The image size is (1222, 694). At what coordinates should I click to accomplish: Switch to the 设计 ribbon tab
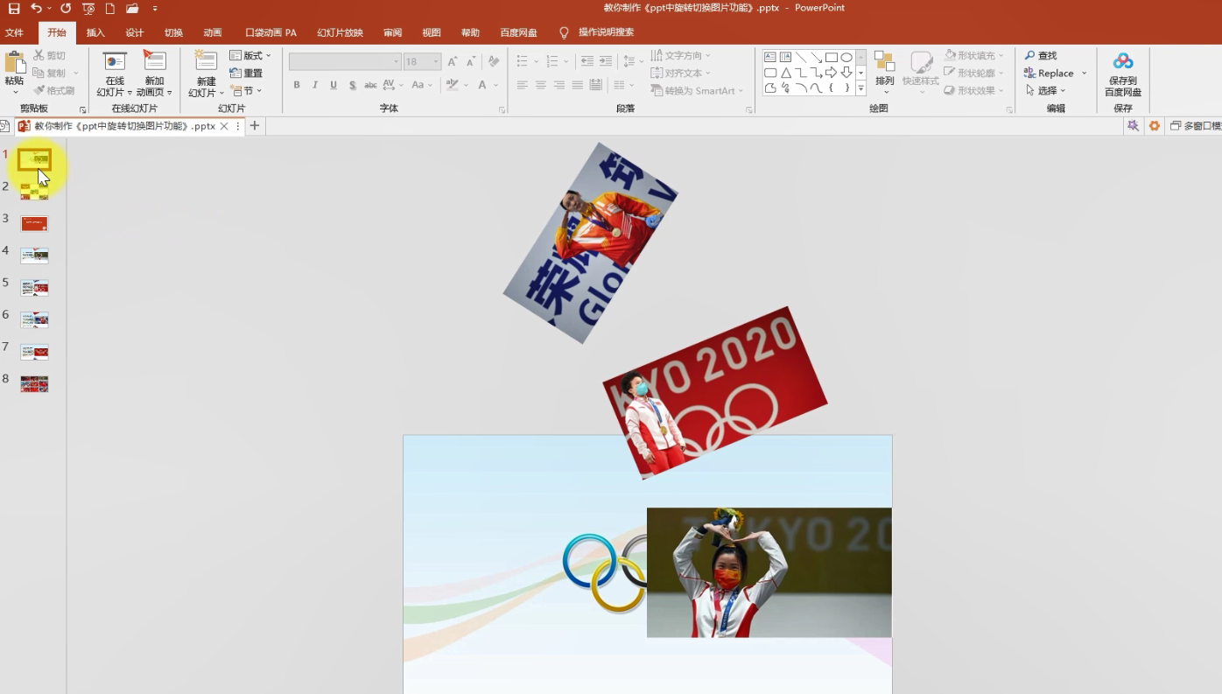(x=135, y=32)
